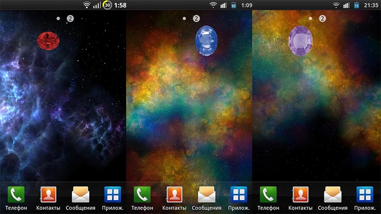Tap the circular 30 battery indicator by 1:58
The width and height of the screenshot is (381, 214).
[x=107, y=5]
